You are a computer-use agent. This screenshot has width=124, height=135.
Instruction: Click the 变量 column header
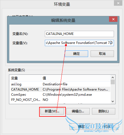pos(25,78)
